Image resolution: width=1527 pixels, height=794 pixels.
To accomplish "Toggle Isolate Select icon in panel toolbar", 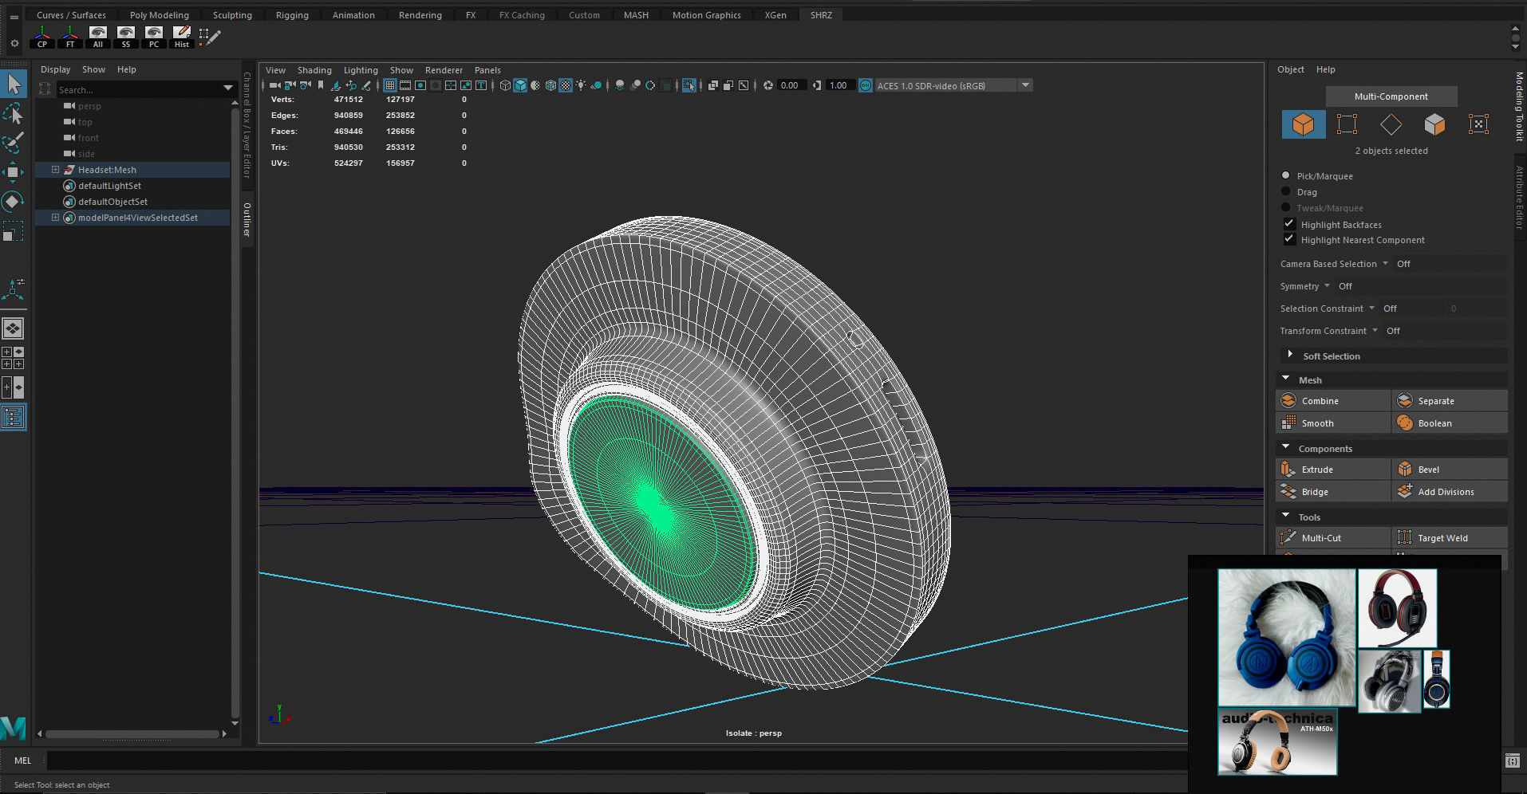I will [x=689, y=85].
